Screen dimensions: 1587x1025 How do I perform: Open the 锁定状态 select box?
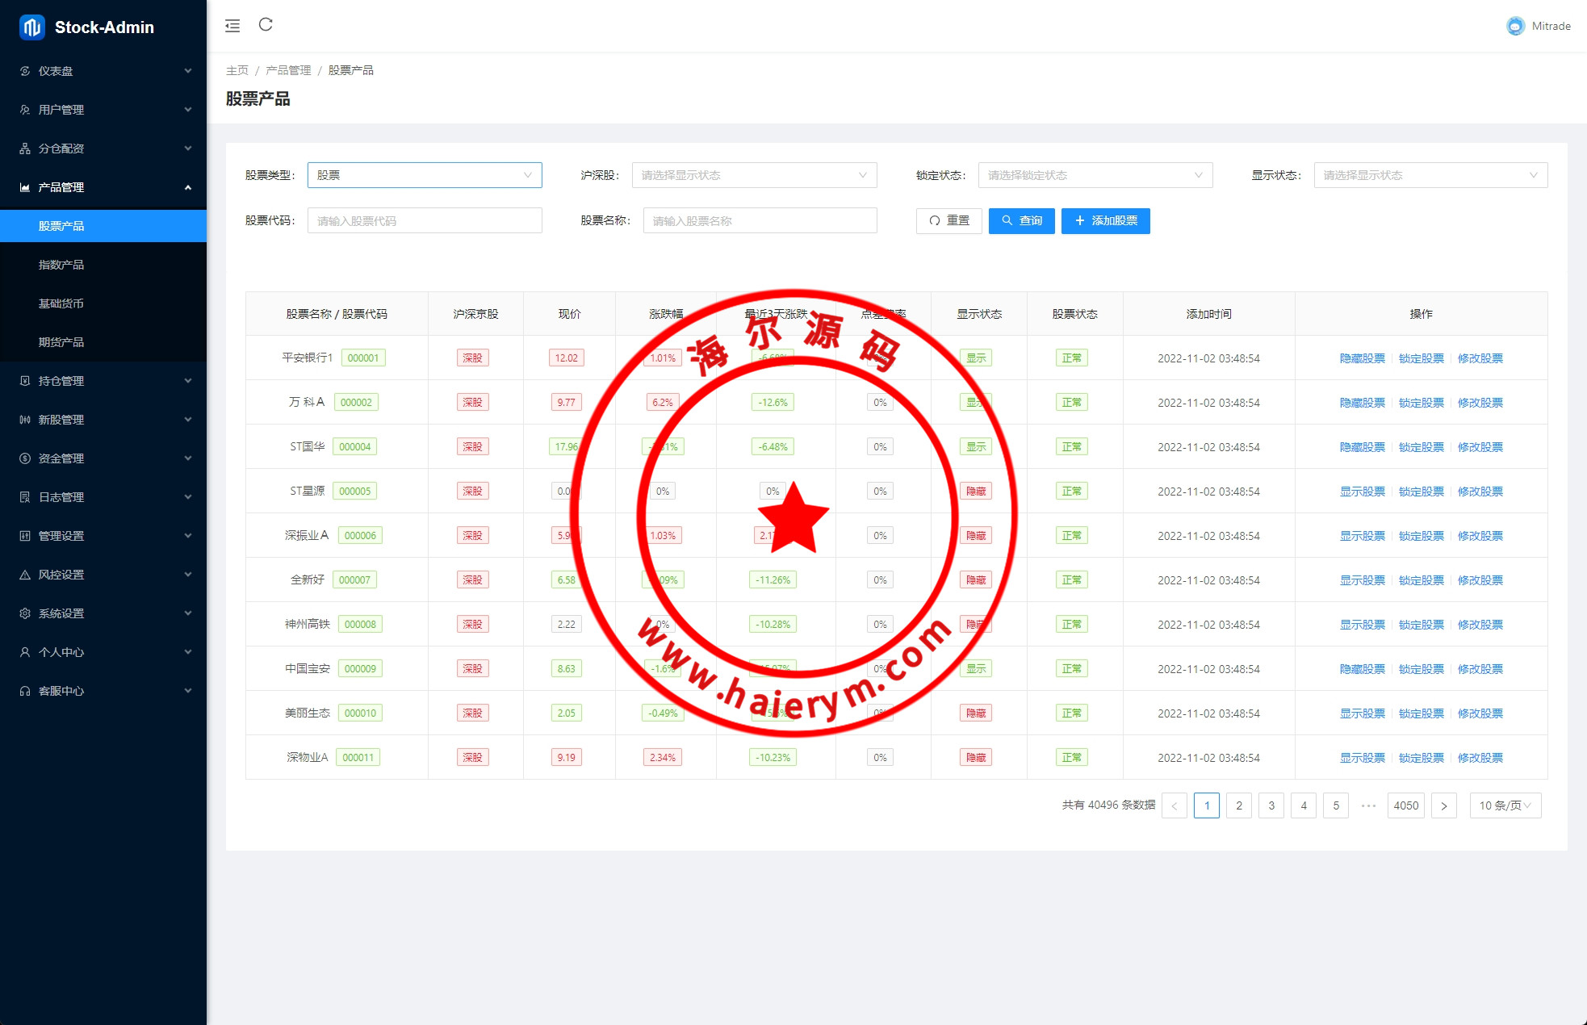(x=1095, y=175)
